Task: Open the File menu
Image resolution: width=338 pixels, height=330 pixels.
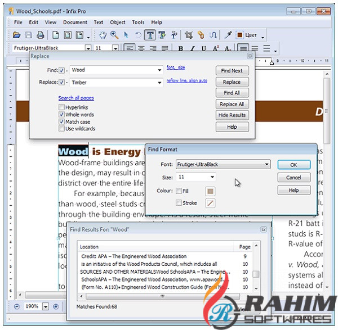Action: pyautogui.click(x=18, y=22)
